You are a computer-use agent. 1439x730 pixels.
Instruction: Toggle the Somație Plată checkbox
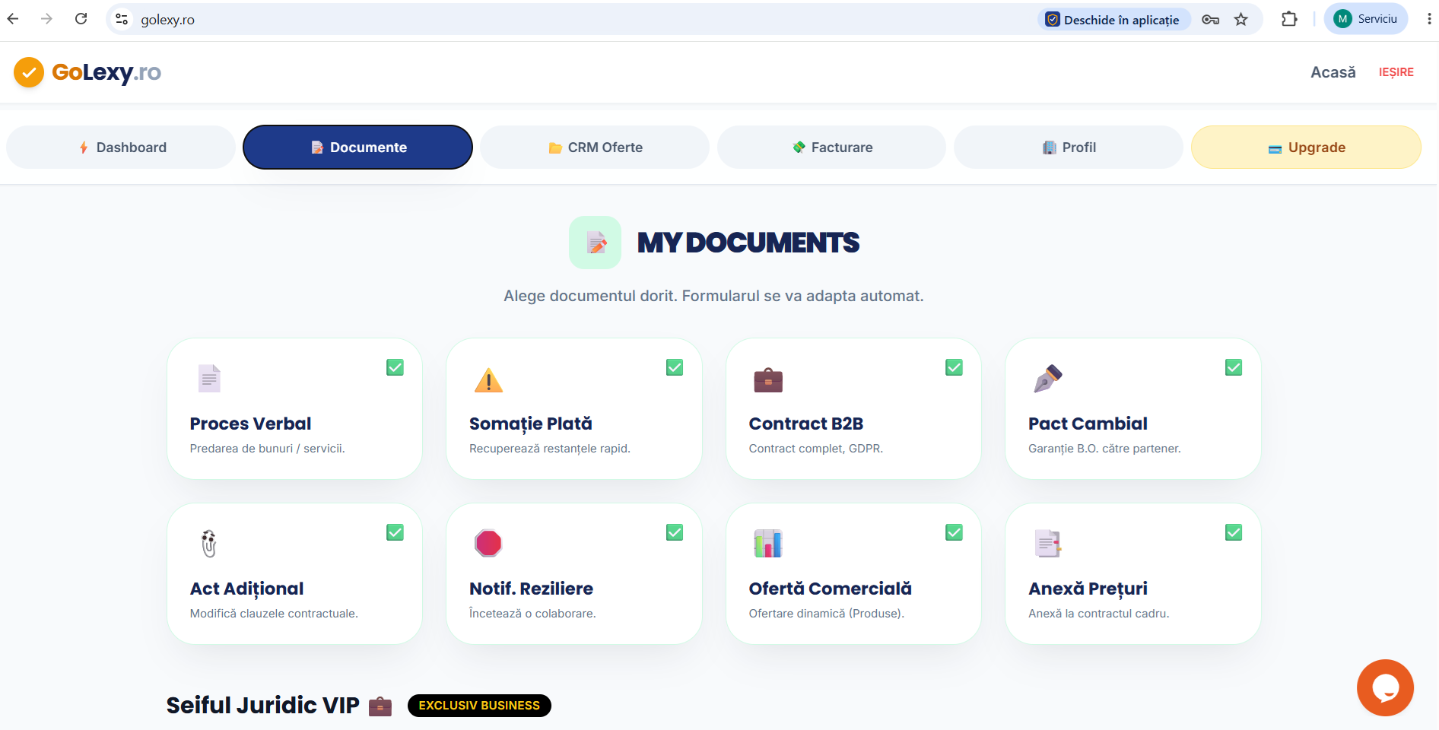click(x=675, y=367)
